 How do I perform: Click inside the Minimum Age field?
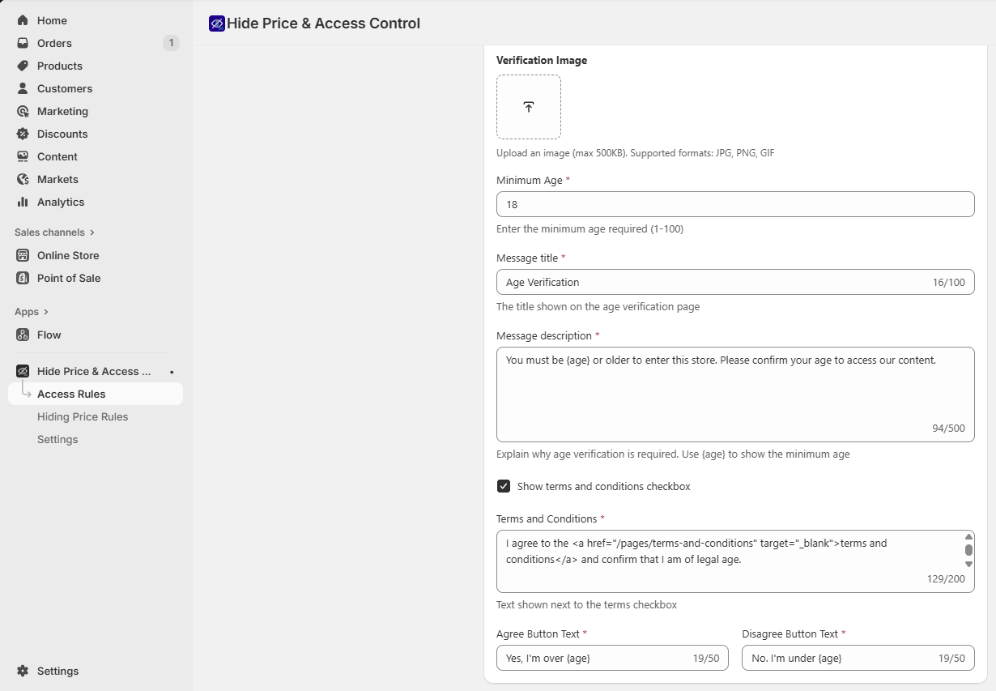[x=735, y=204]
